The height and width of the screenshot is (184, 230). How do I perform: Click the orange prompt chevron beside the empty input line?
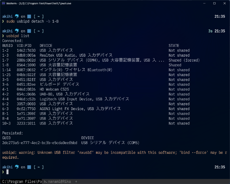3,172
